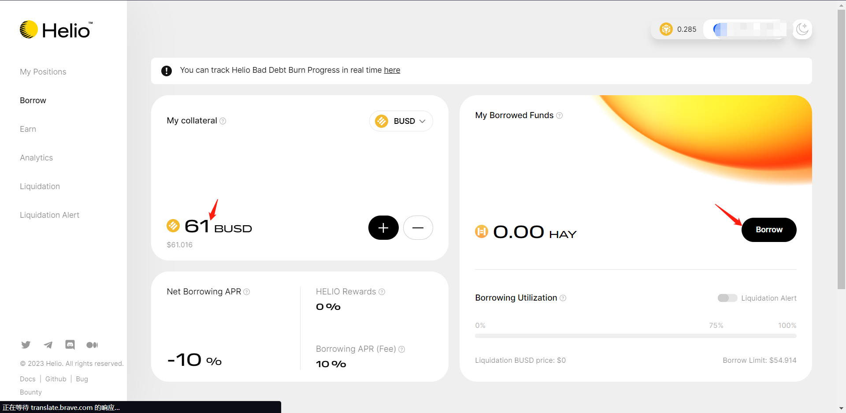Follow the 'here' bad debt link
846x413 pixels.
pos(392,70)
